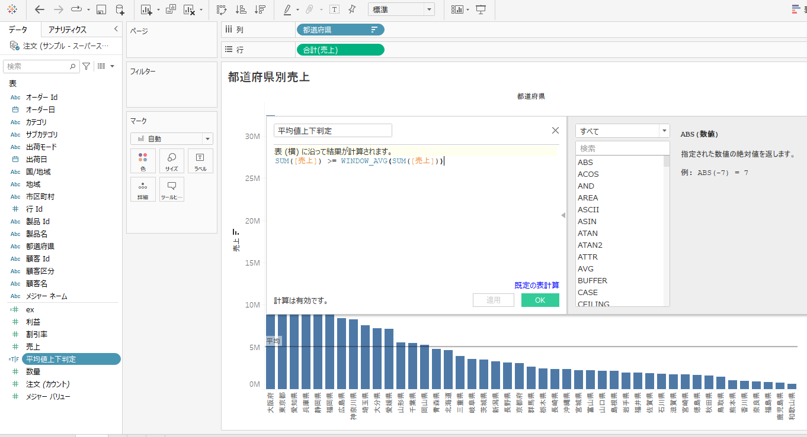Image resolution: width=807 pixels, height=437 pixels.
Task: Click the Tableau logo start icon
Action: pyautogui.click(x=12, y=9)
